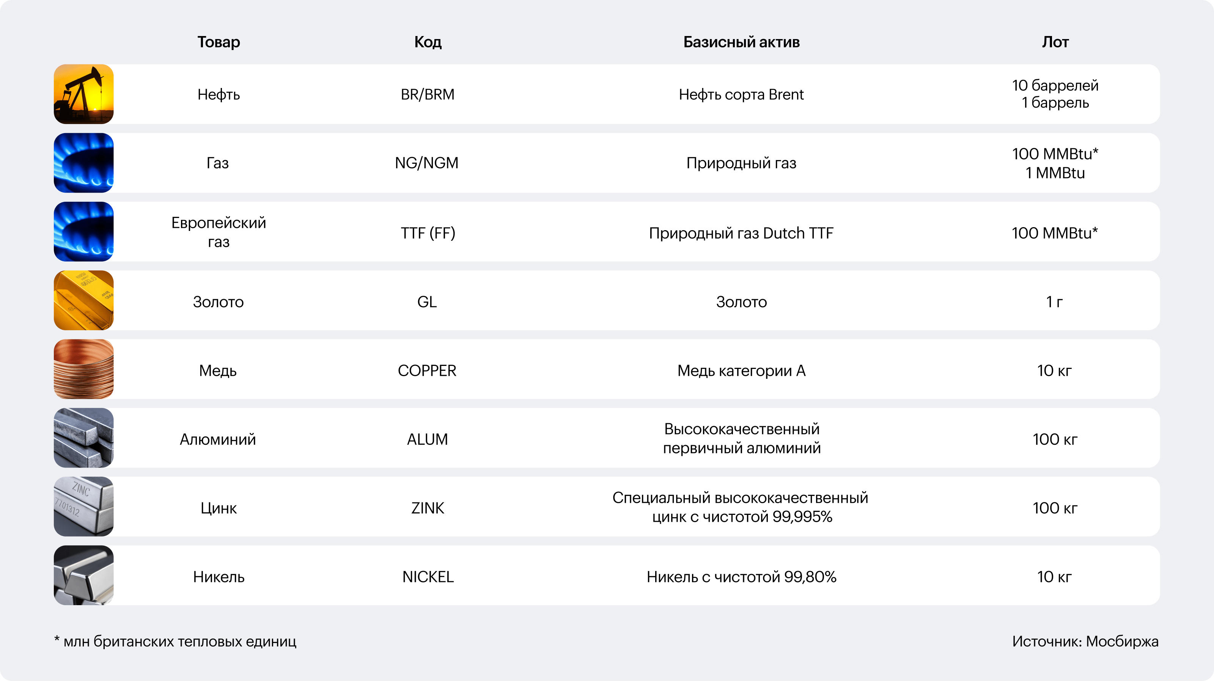Click the Код column header
Screen dimensions: 1214x681
[428, 42]
